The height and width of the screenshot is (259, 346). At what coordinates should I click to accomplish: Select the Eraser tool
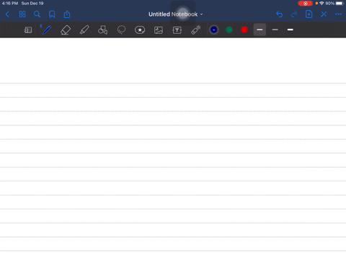[66, 30]
